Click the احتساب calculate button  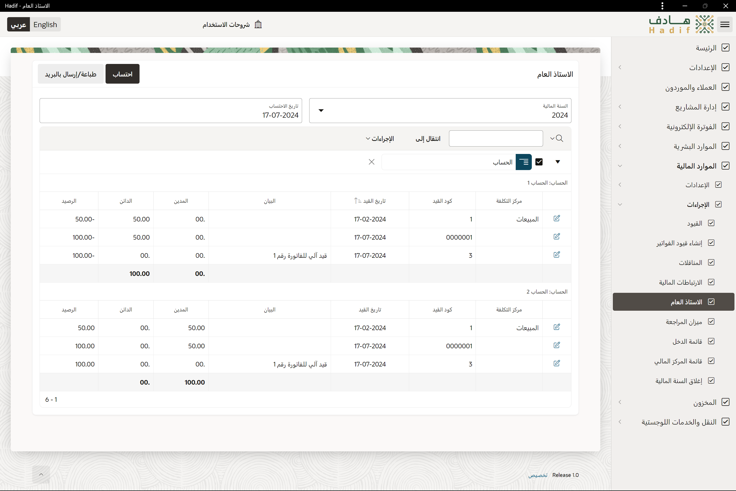[x=122, y=74]
